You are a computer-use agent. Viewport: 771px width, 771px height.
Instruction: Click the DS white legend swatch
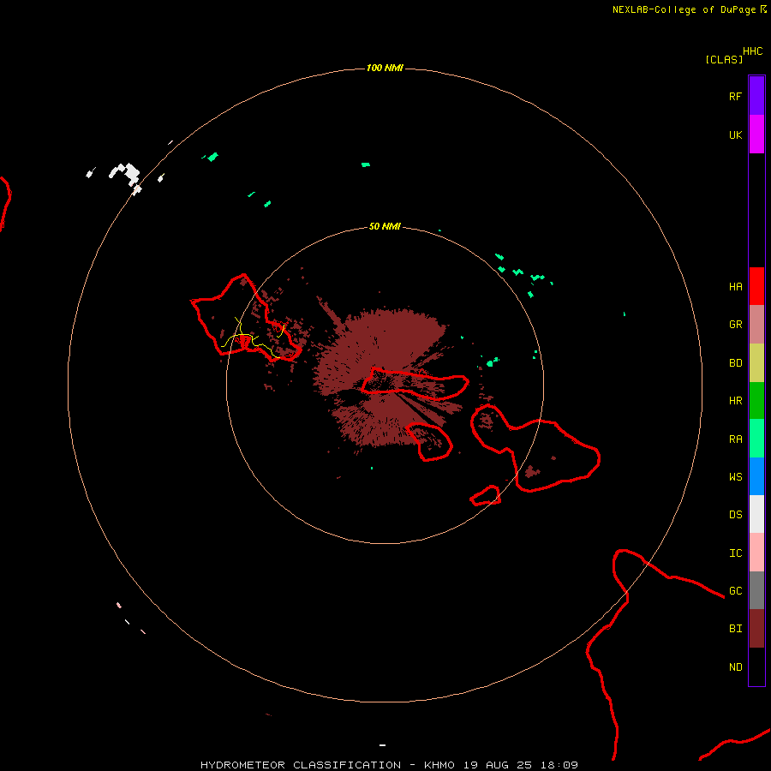pos(756,514)
